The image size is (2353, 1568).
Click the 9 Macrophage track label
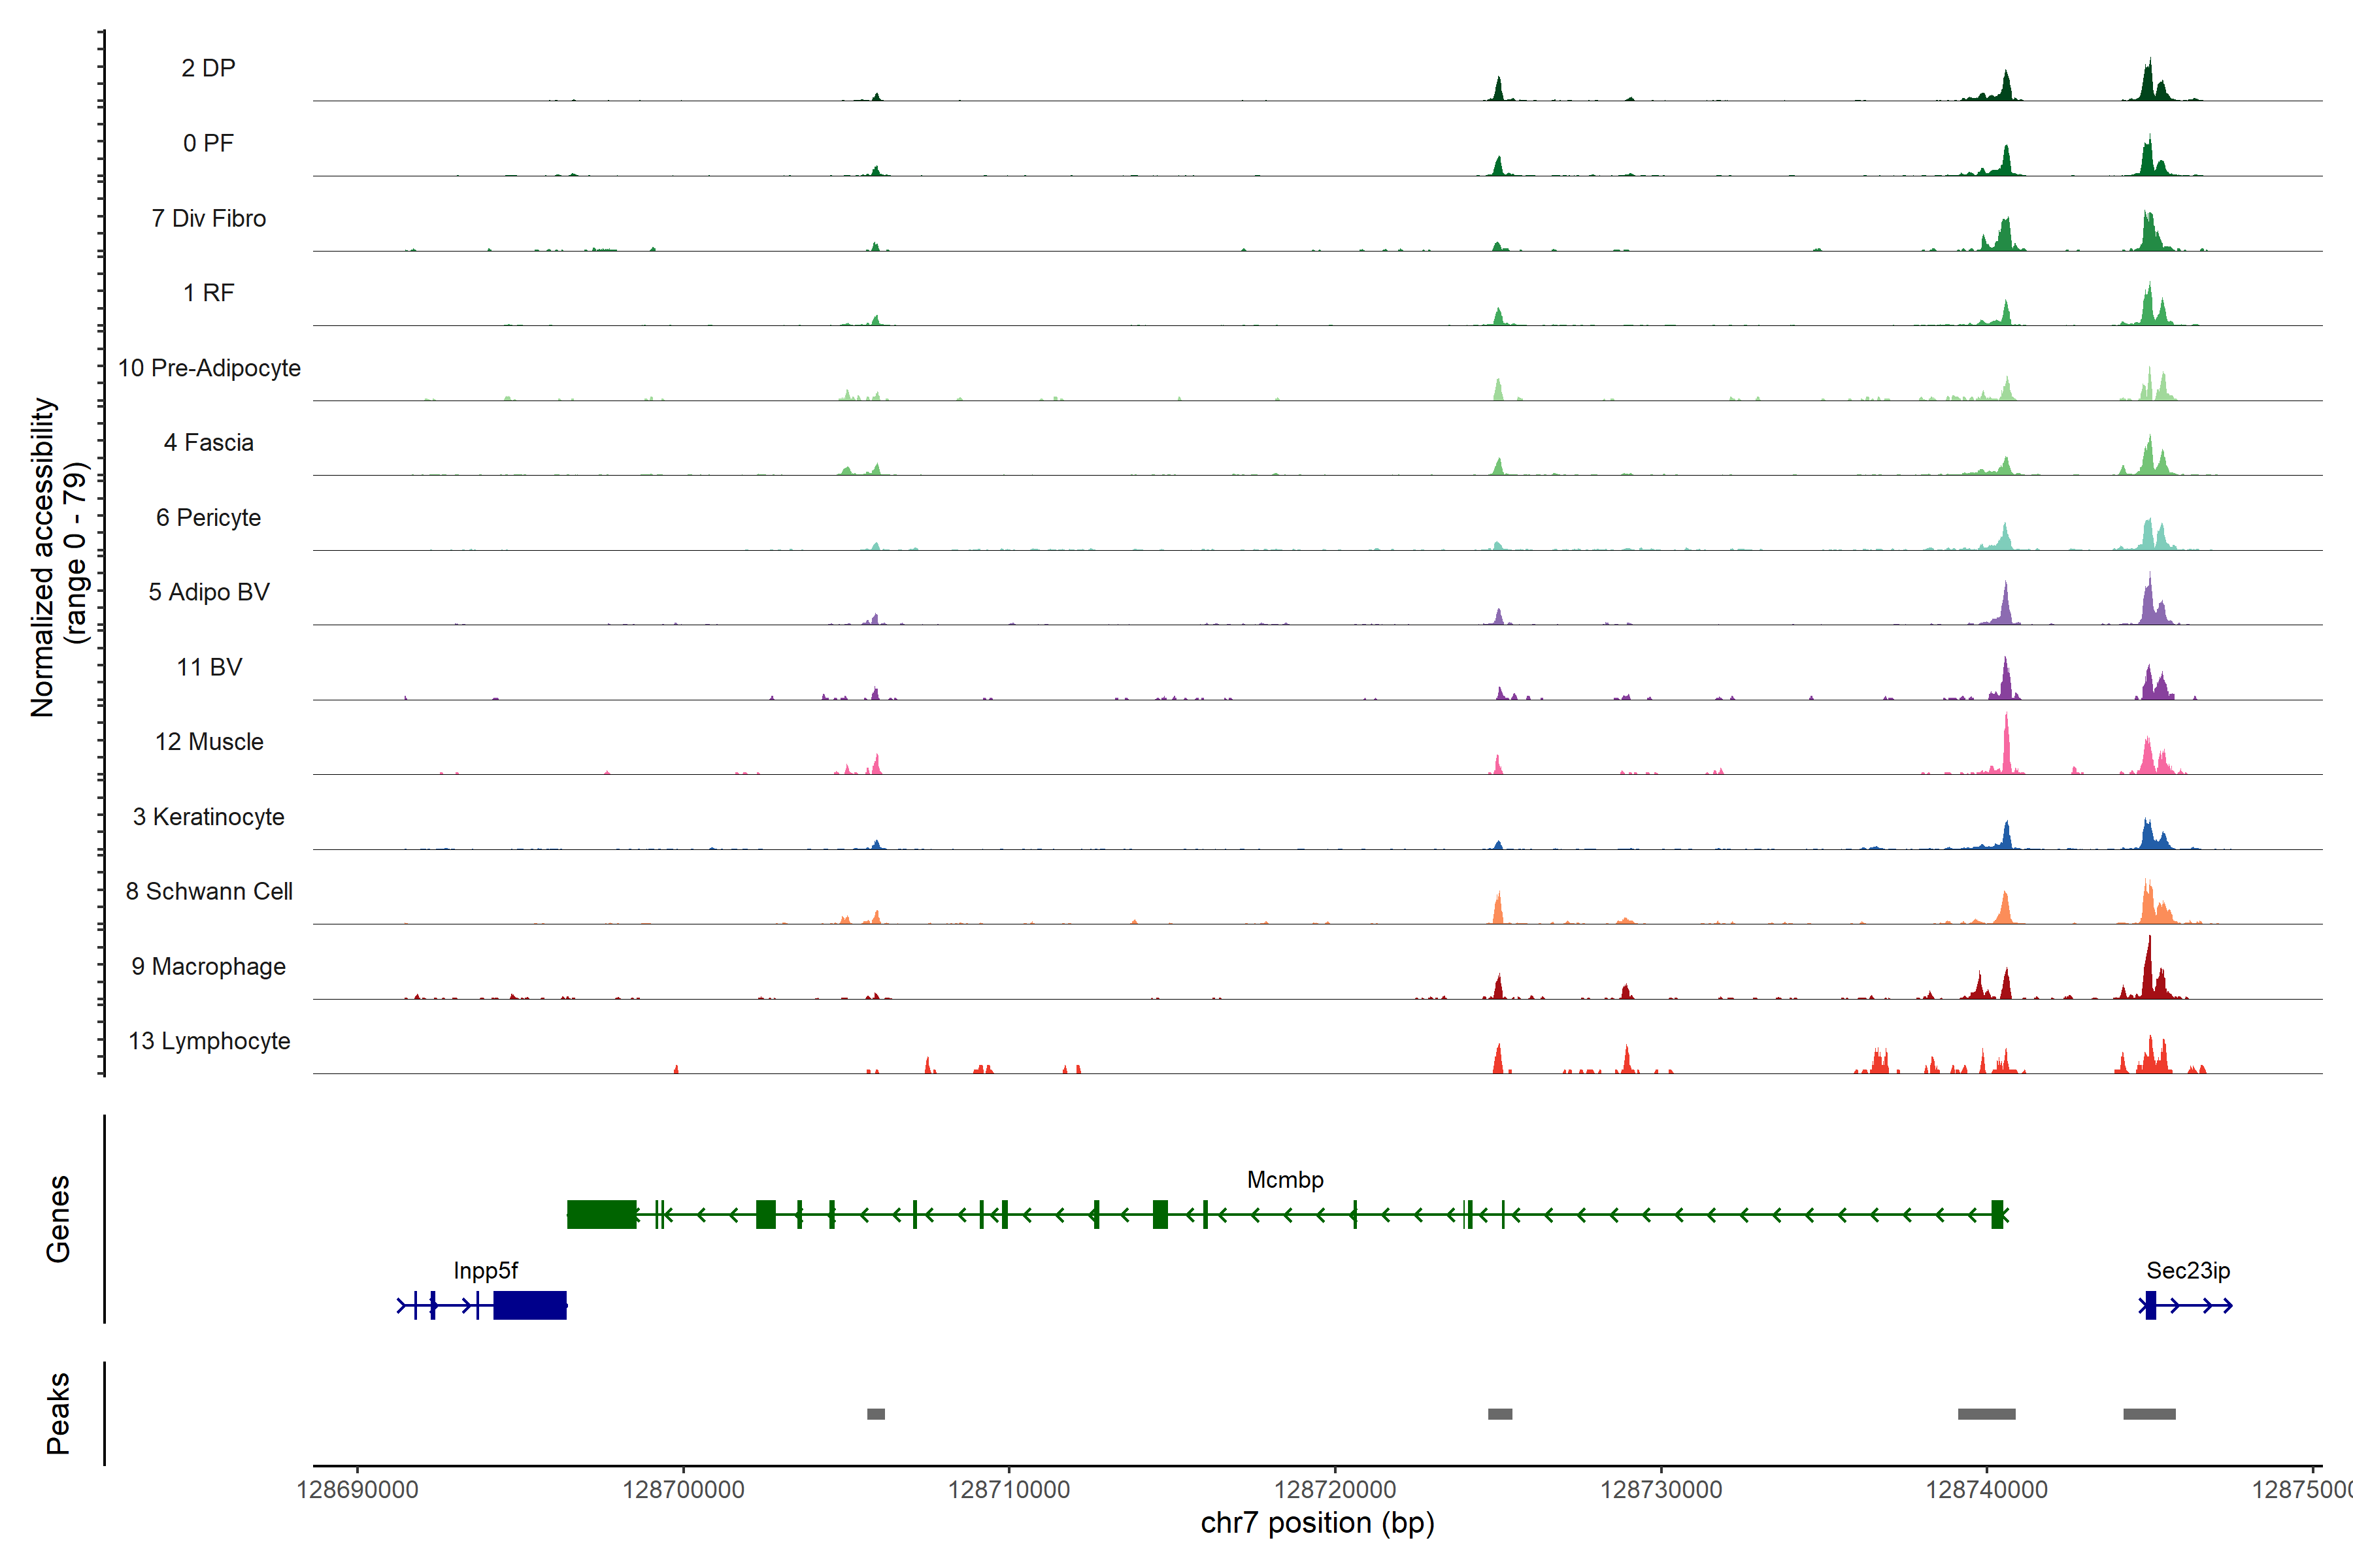pyautogui.click(x=208, y=967)
